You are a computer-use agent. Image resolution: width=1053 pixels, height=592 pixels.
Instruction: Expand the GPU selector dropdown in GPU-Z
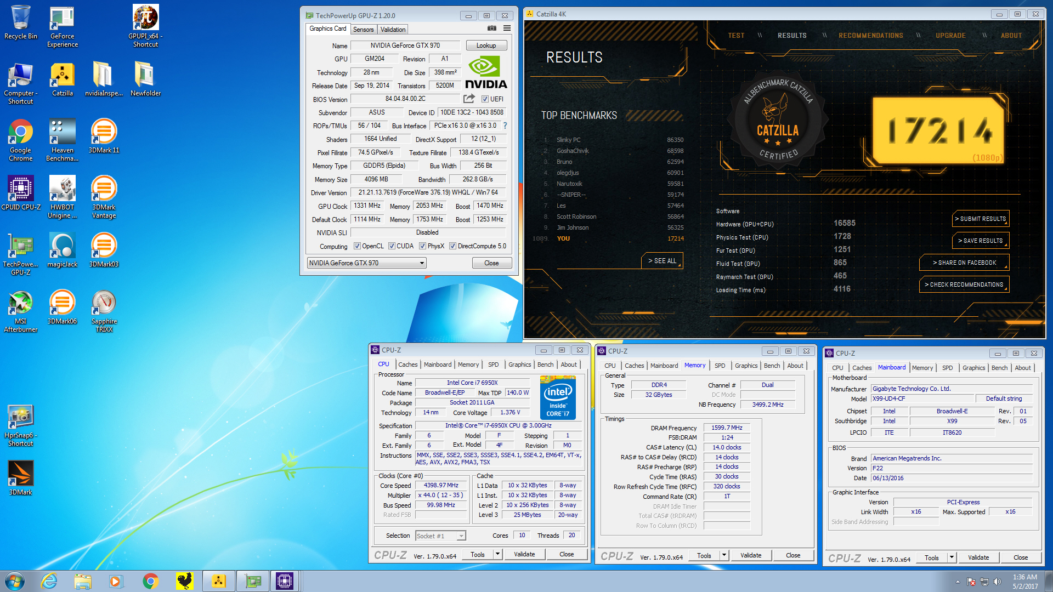coord(422,263)
